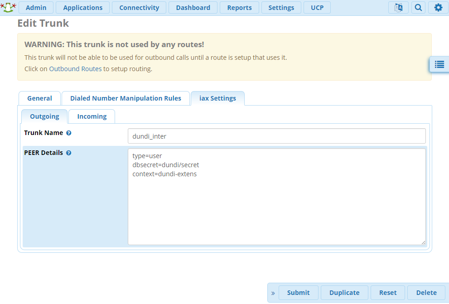Click the sidebar list icon on right edge
This screenshot has height=304, width=449.
[439, 64]
